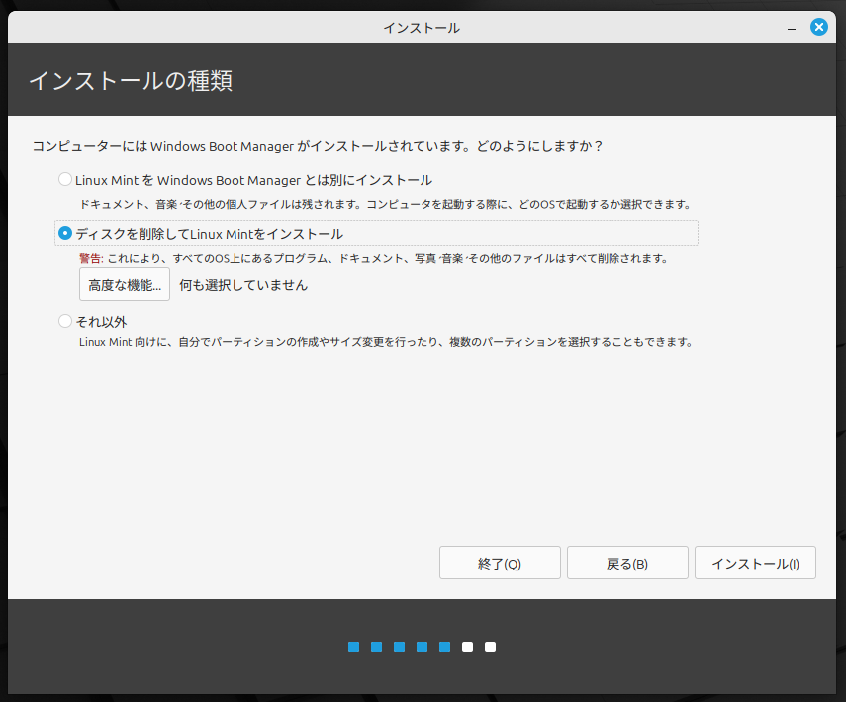
Task: Click the Windows Boot Manager question text
Action: pyautogui.click(x=318, y=146)
